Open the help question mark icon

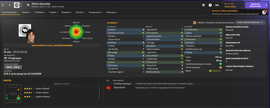click(x=210, y=5)
